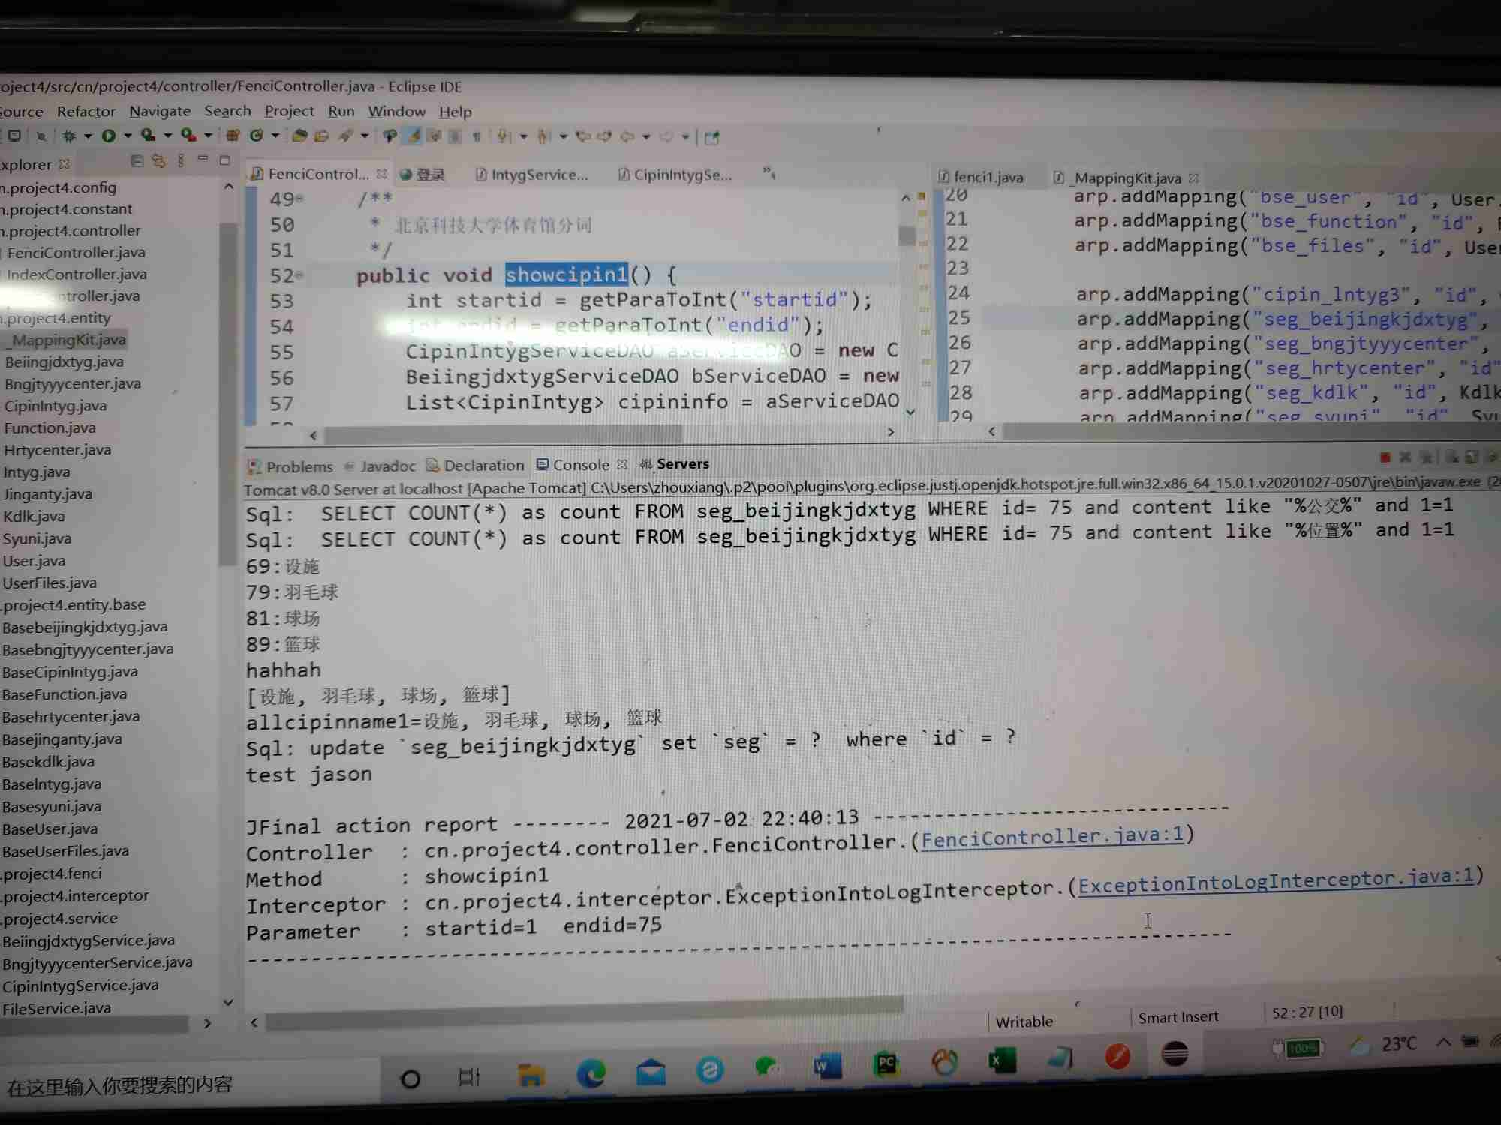Open Excel from the Windows taskbar
This screenshot has width=1501, height=1125.
(x=1002, y=1060)
